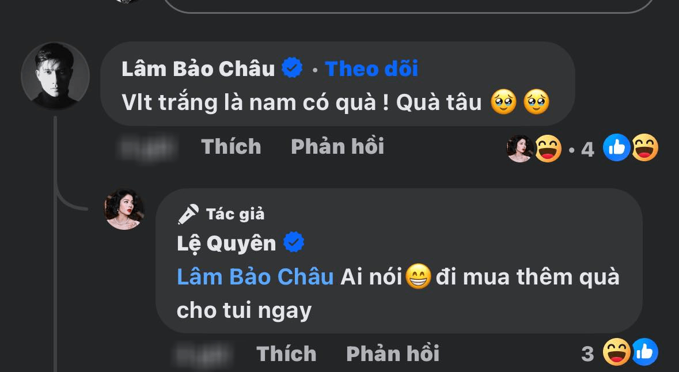Click the blue like reaction on Lệ Quyên's reply

click(x=645, y=352)
